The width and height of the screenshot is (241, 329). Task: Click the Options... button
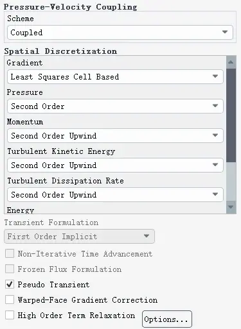coord(167,319)
